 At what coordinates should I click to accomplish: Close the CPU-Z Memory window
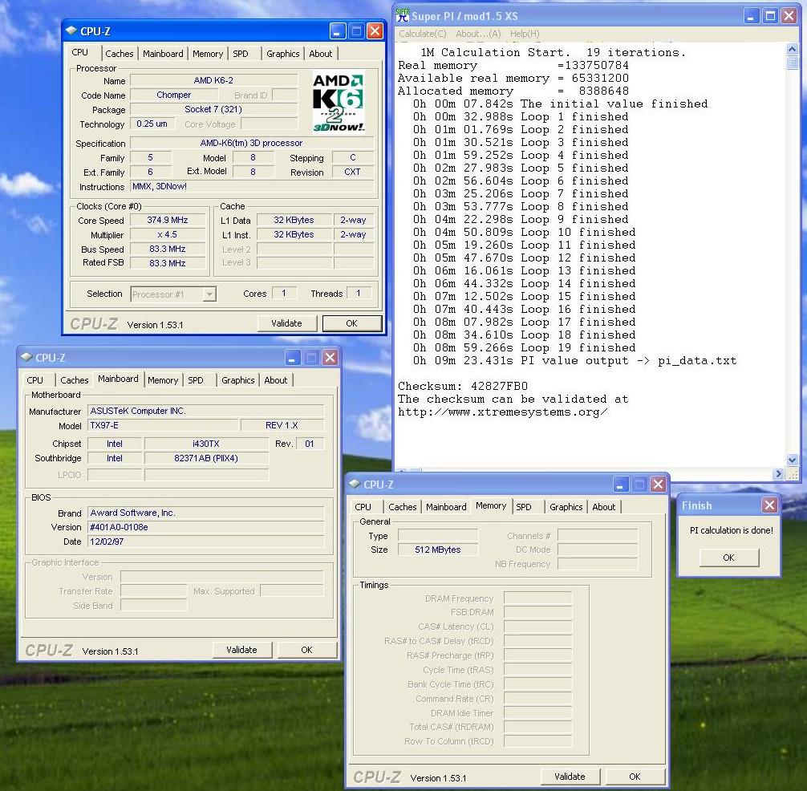tap(658, 485)
